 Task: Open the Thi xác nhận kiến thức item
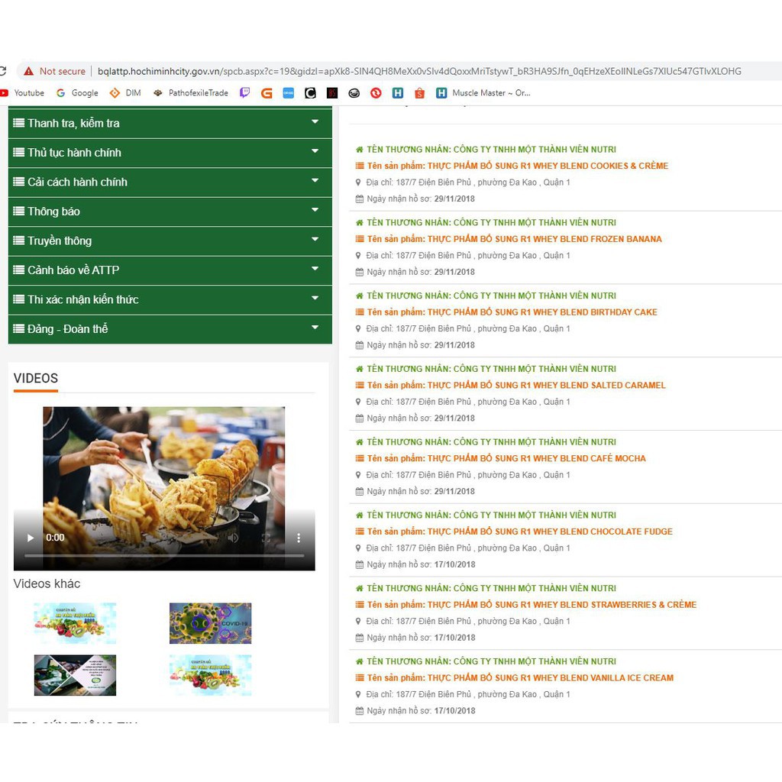(x=170, y=299)
